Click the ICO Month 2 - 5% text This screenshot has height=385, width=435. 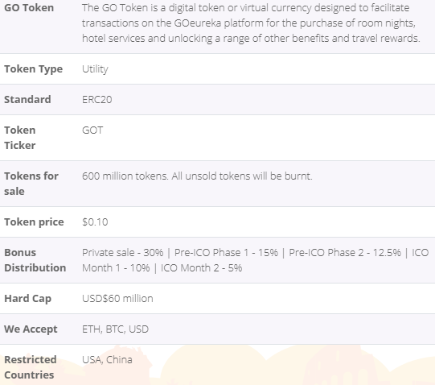click(x=201, y=268)
